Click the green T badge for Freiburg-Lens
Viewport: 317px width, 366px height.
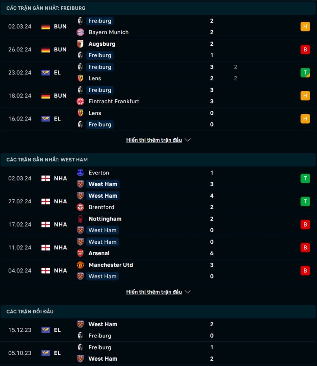tap(305, 73)
